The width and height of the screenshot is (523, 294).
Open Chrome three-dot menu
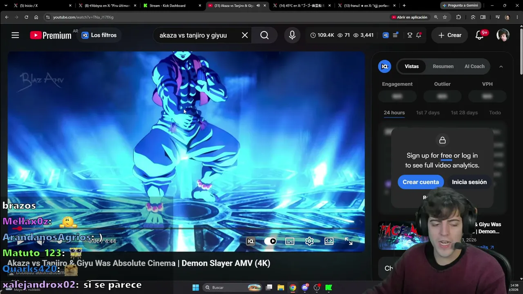pos(516,17)
